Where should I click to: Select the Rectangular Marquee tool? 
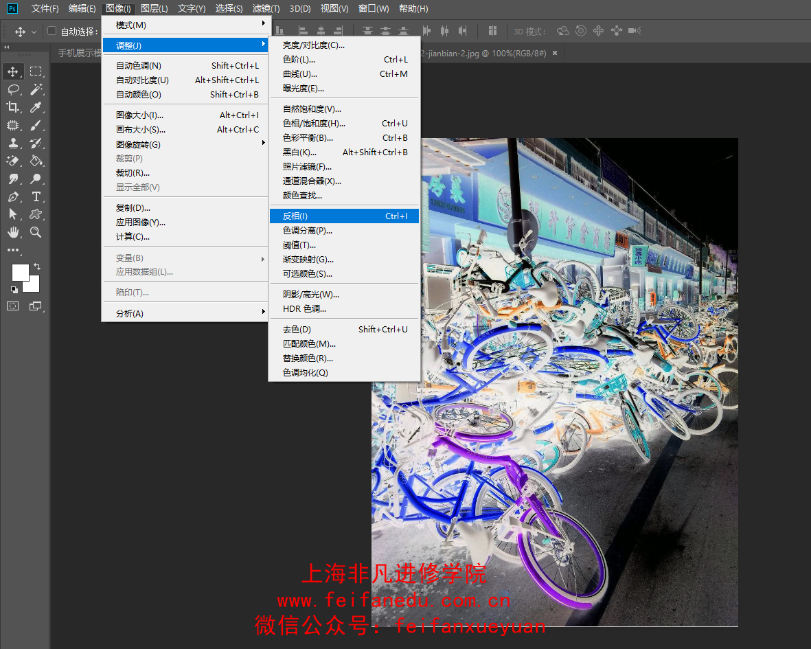point(36,71)
